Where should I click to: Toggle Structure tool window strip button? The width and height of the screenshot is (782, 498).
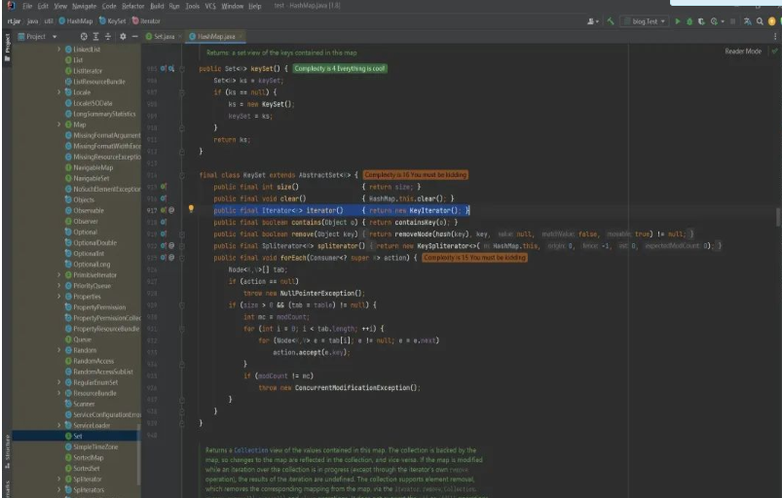(7, 451)
